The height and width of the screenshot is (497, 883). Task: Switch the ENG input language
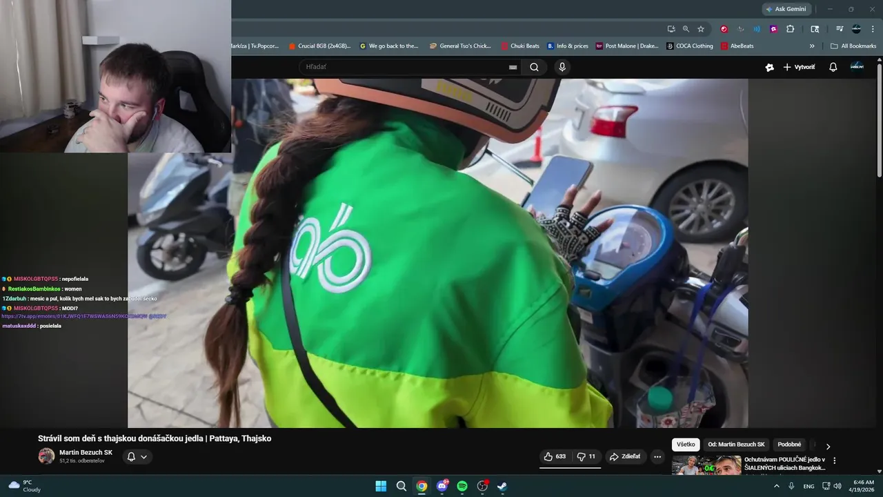click(808, 486)
